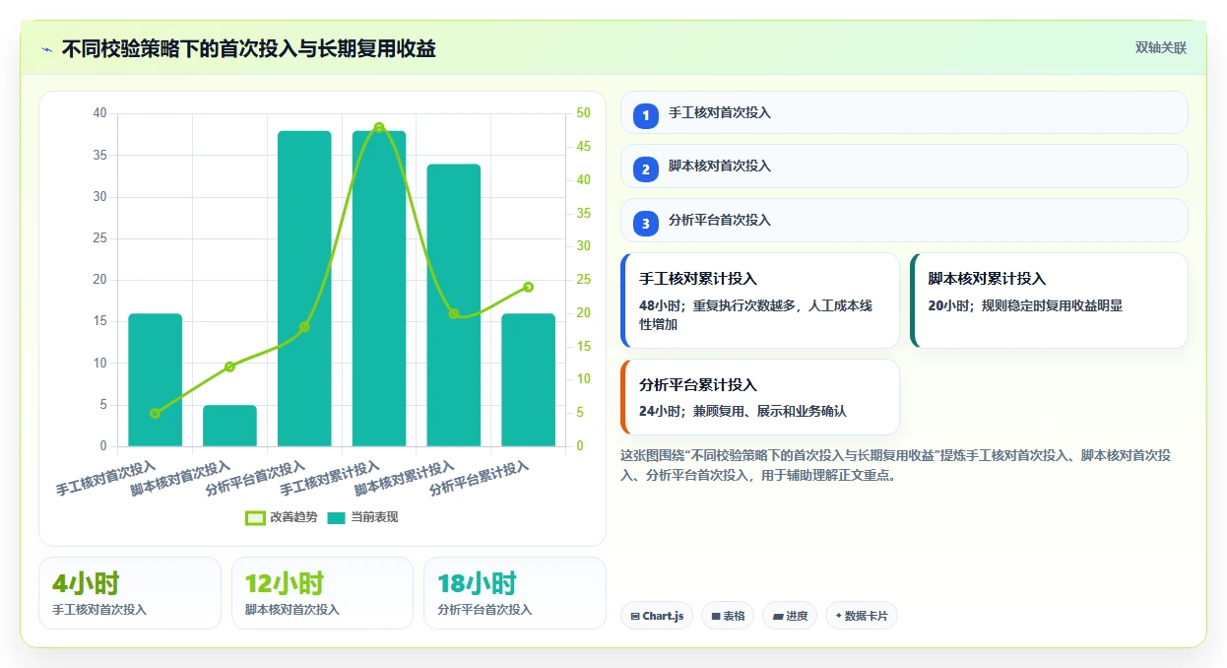Click the trend line point at 20
This screenshot has height=668, width=1227.
pos(454,313)
